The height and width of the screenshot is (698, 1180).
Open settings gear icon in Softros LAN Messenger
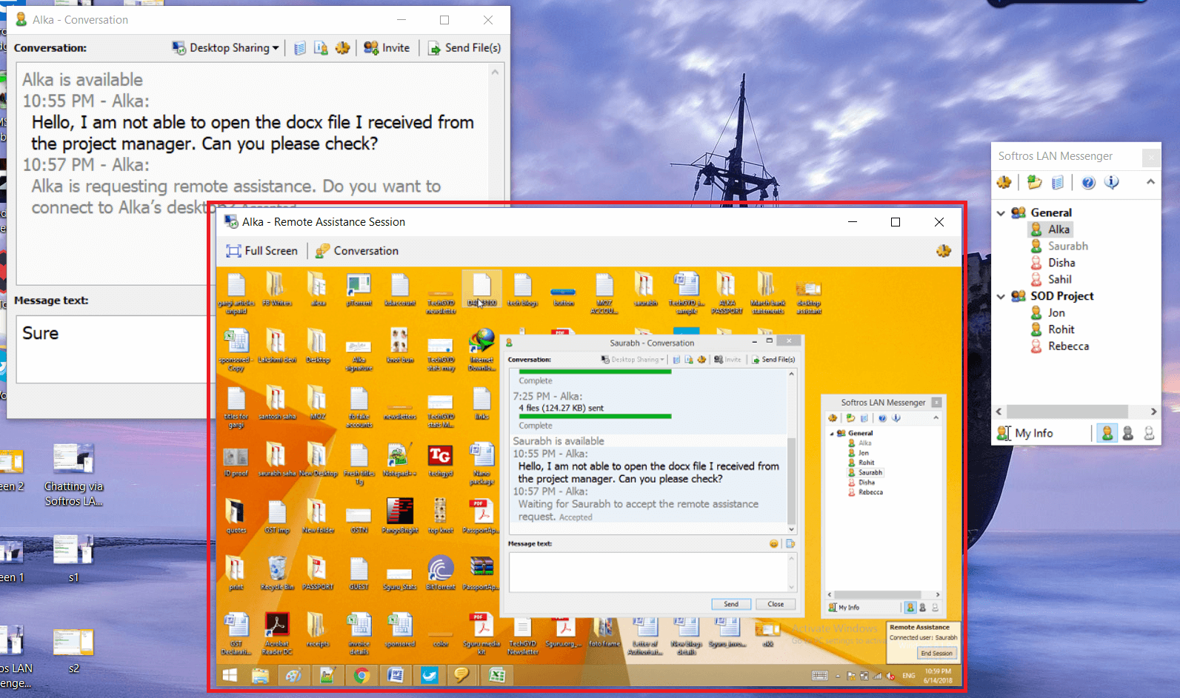pyautogui.click(x=1004, y=182)
